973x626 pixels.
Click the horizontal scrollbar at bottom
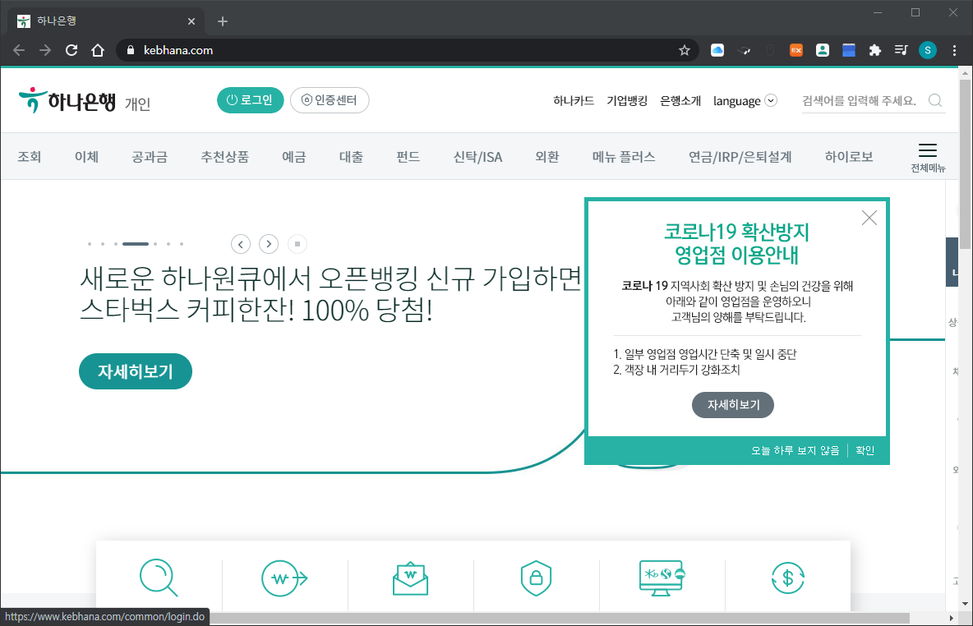560,618
